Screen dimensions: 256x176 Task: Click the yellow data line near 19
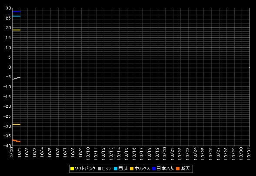(17, 30)
